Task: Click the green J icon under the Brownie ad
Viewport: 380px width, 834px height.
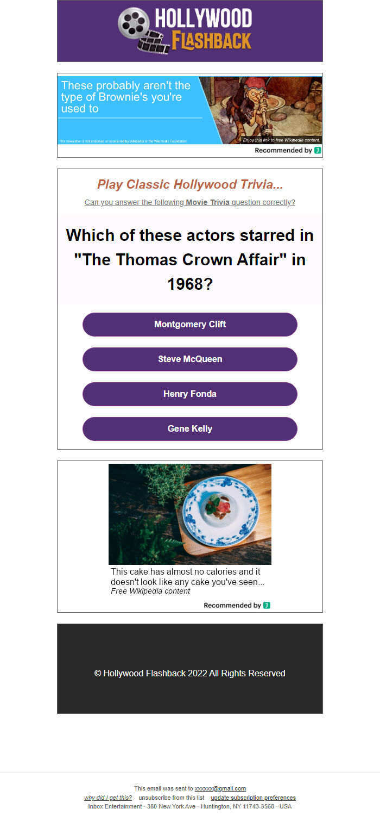Action: click(318, 151)
